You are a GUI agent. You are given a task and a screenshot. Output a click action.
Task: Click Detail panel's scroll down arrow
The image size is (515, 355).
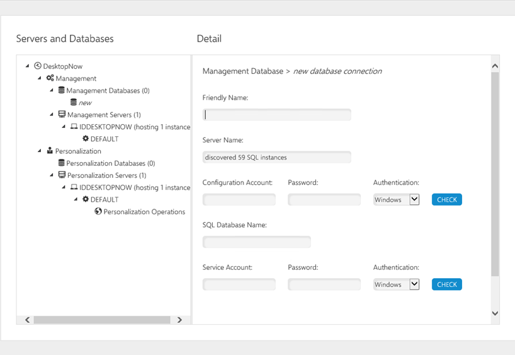pyautogui.click(x=495, y=313)
